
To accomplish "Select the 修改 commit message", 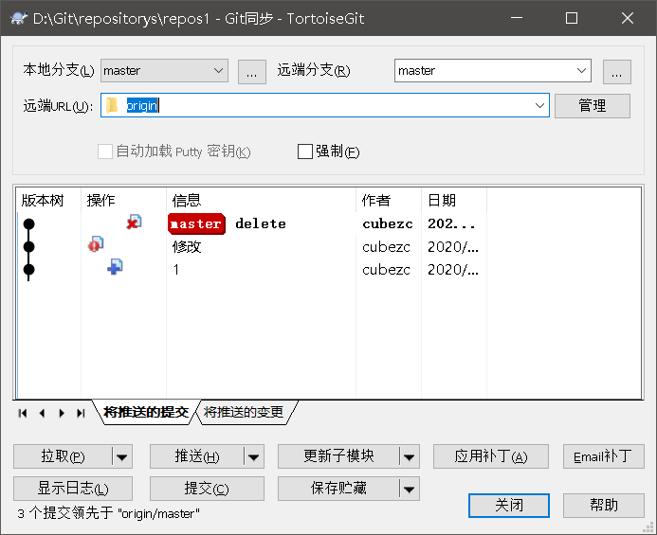I will [187, 247].
